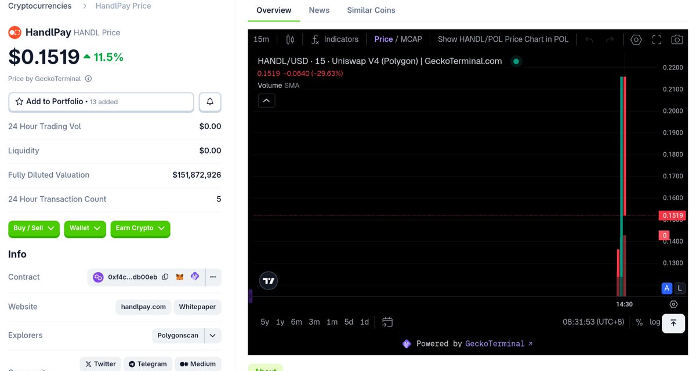696x371 pixels.
Task: Toggle auto scale A button
Action: point(667,288)
